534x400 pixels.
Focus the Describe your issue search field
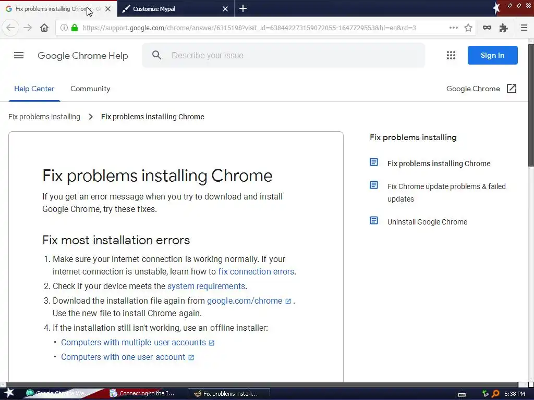[283, 55]
